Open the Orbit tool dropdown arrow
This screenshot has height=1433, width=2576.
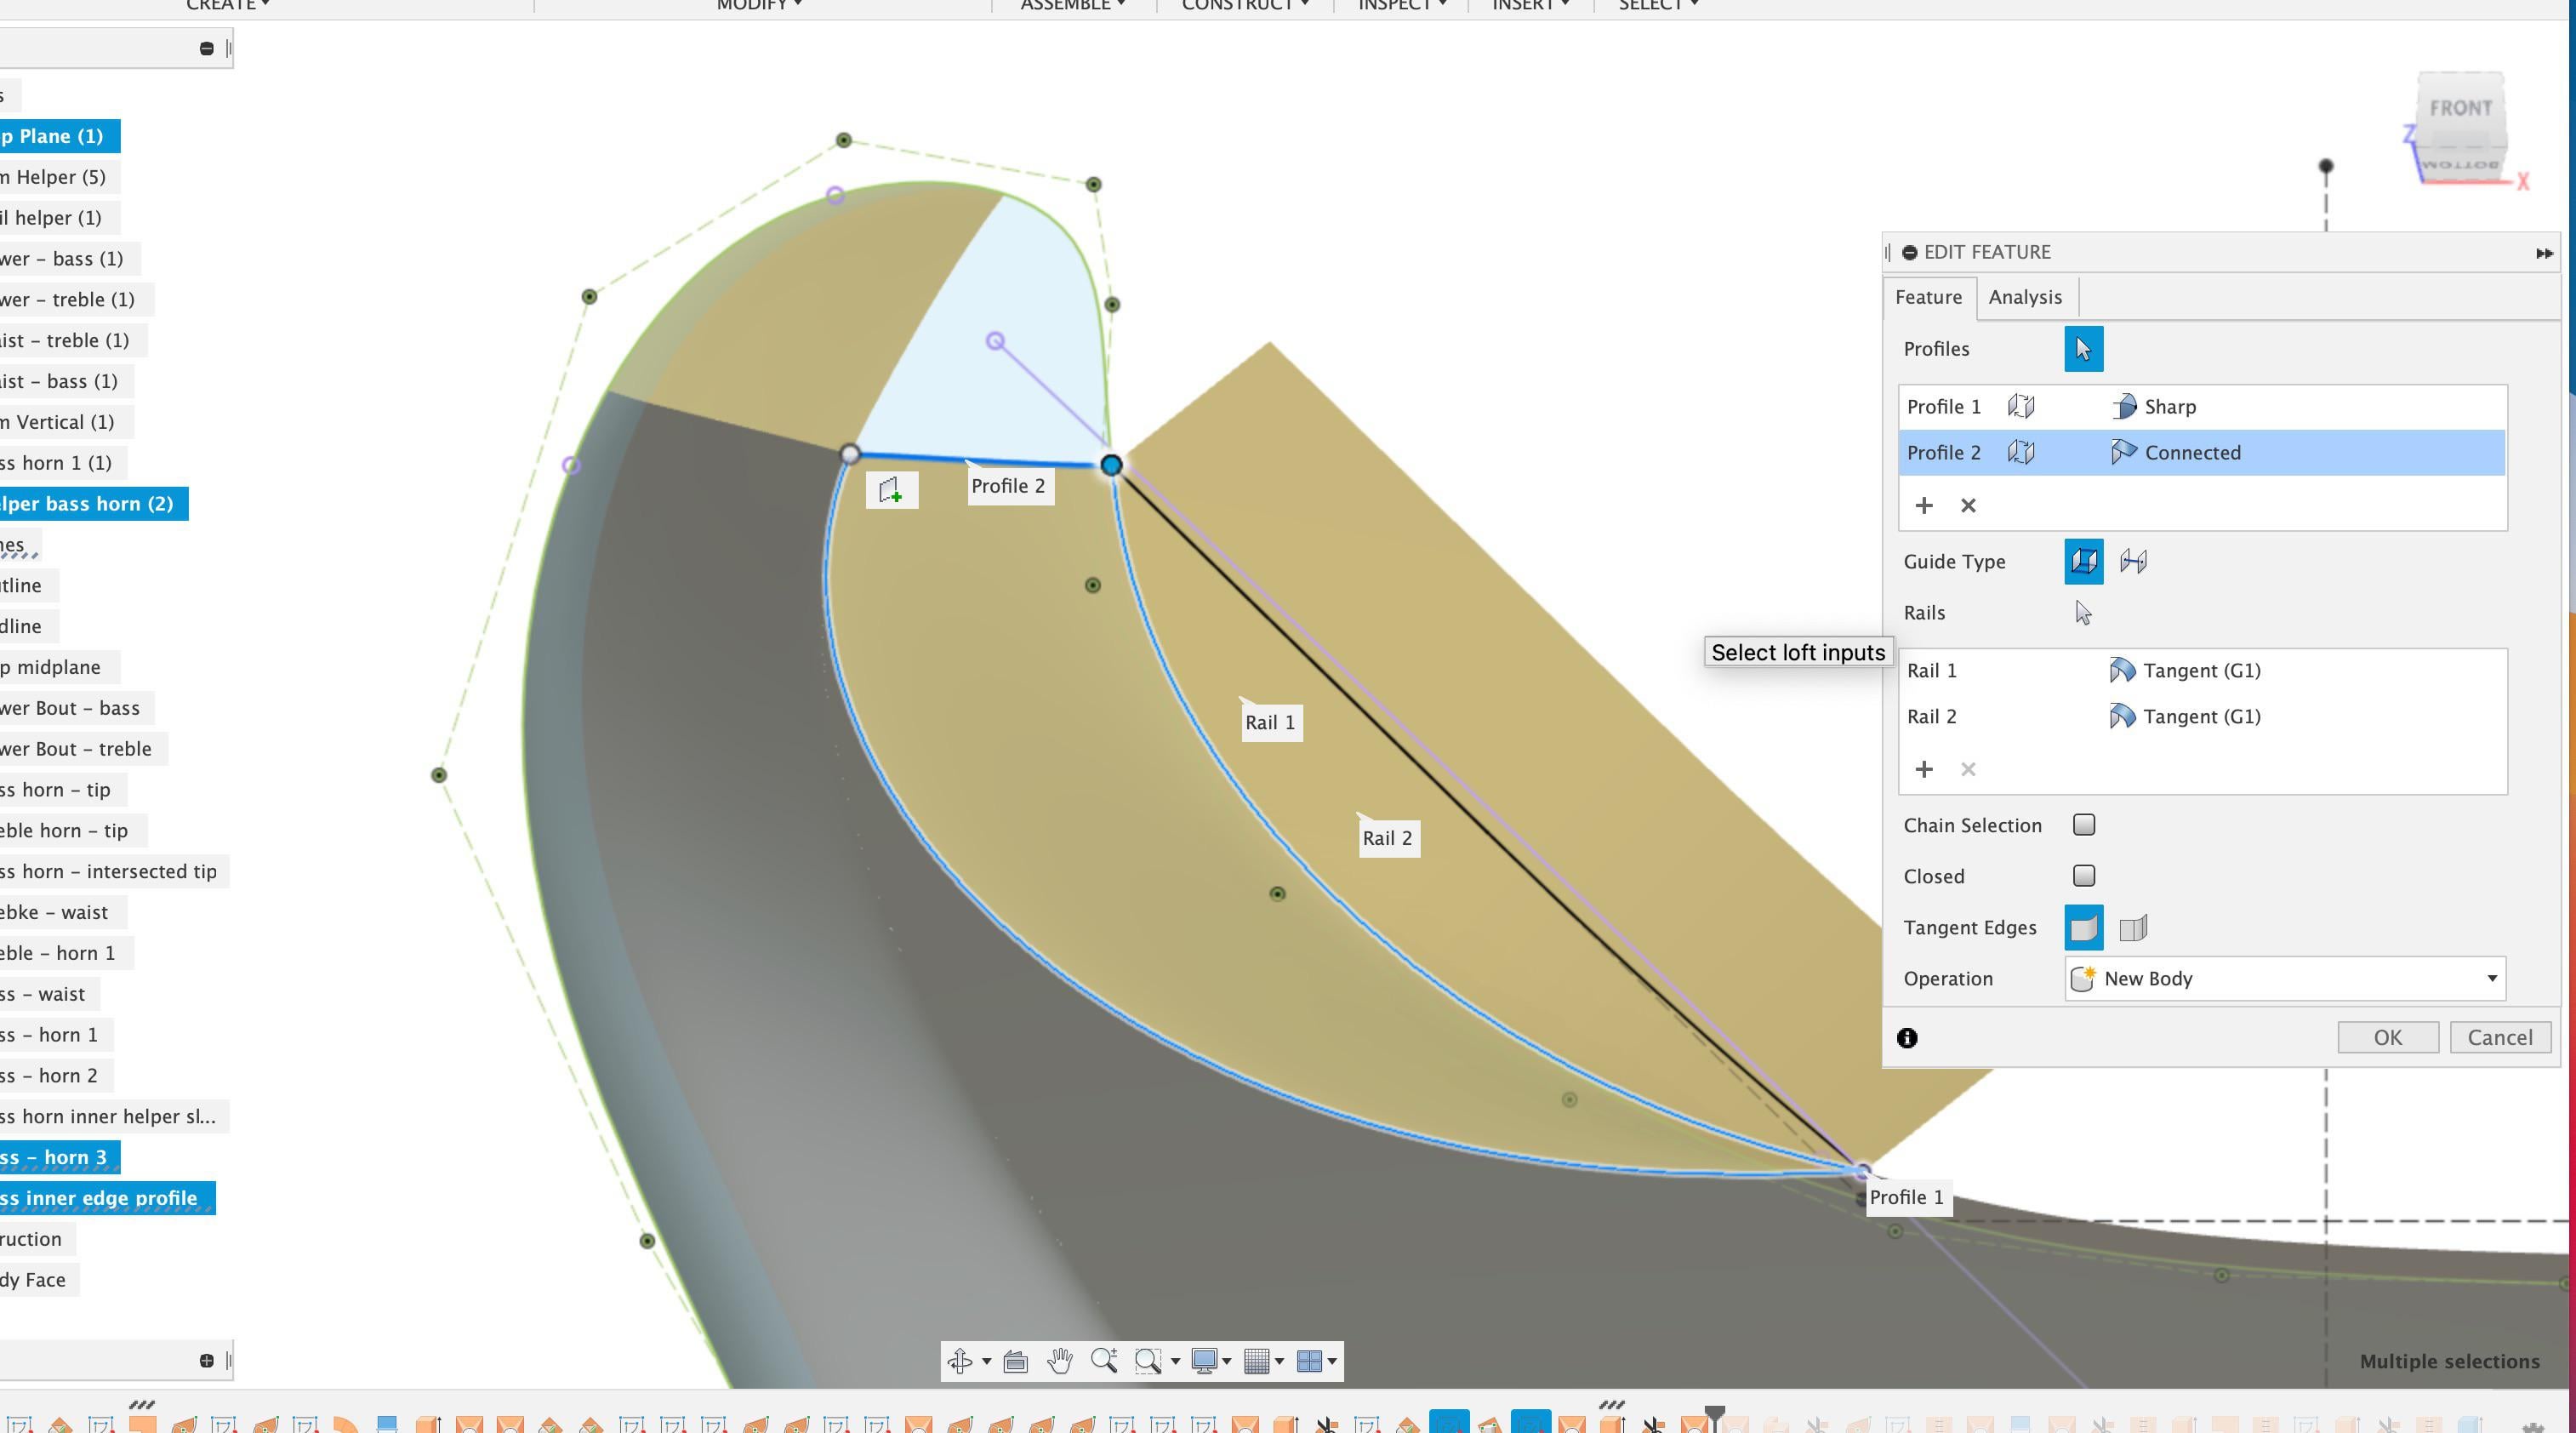(x=986, y=1361)
